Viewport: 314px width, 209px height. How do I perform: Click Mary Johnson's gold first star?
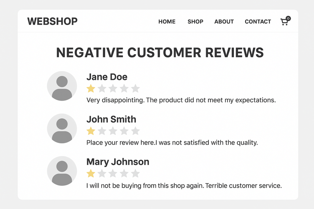pyautogui.click(x=91, y=174)
